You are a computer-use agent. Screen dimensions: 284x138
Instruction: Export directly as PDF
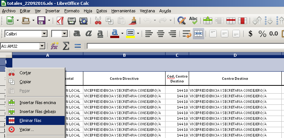[x=60, y=21]
